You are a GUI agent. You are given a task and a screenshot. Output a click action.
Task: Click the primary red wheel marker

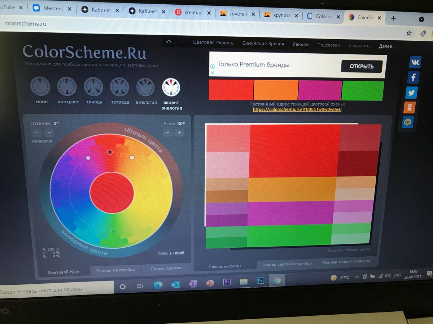click(x=110, y=152)
